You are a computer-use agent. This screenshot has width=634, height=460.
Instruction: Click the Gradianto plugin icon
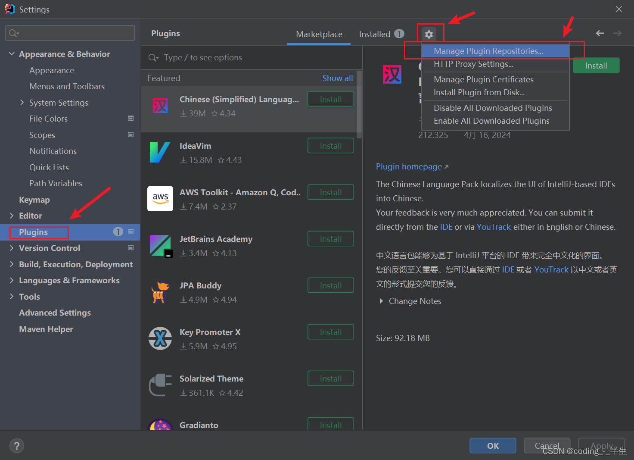[x=160, y=425]
